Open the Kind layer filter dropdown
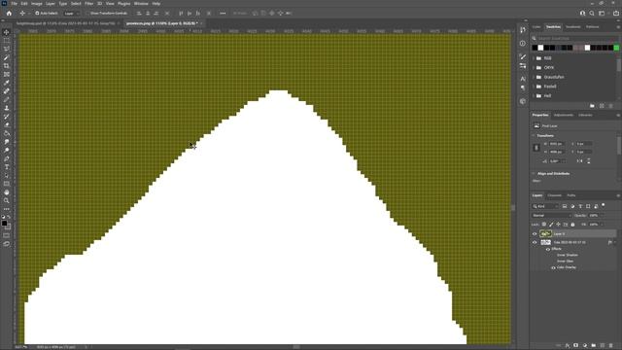 click(x=545, y=206)
